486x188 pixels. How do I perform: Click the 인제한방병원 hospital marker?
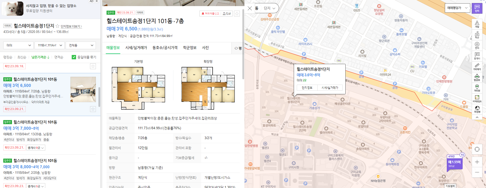tap(444, 79)
